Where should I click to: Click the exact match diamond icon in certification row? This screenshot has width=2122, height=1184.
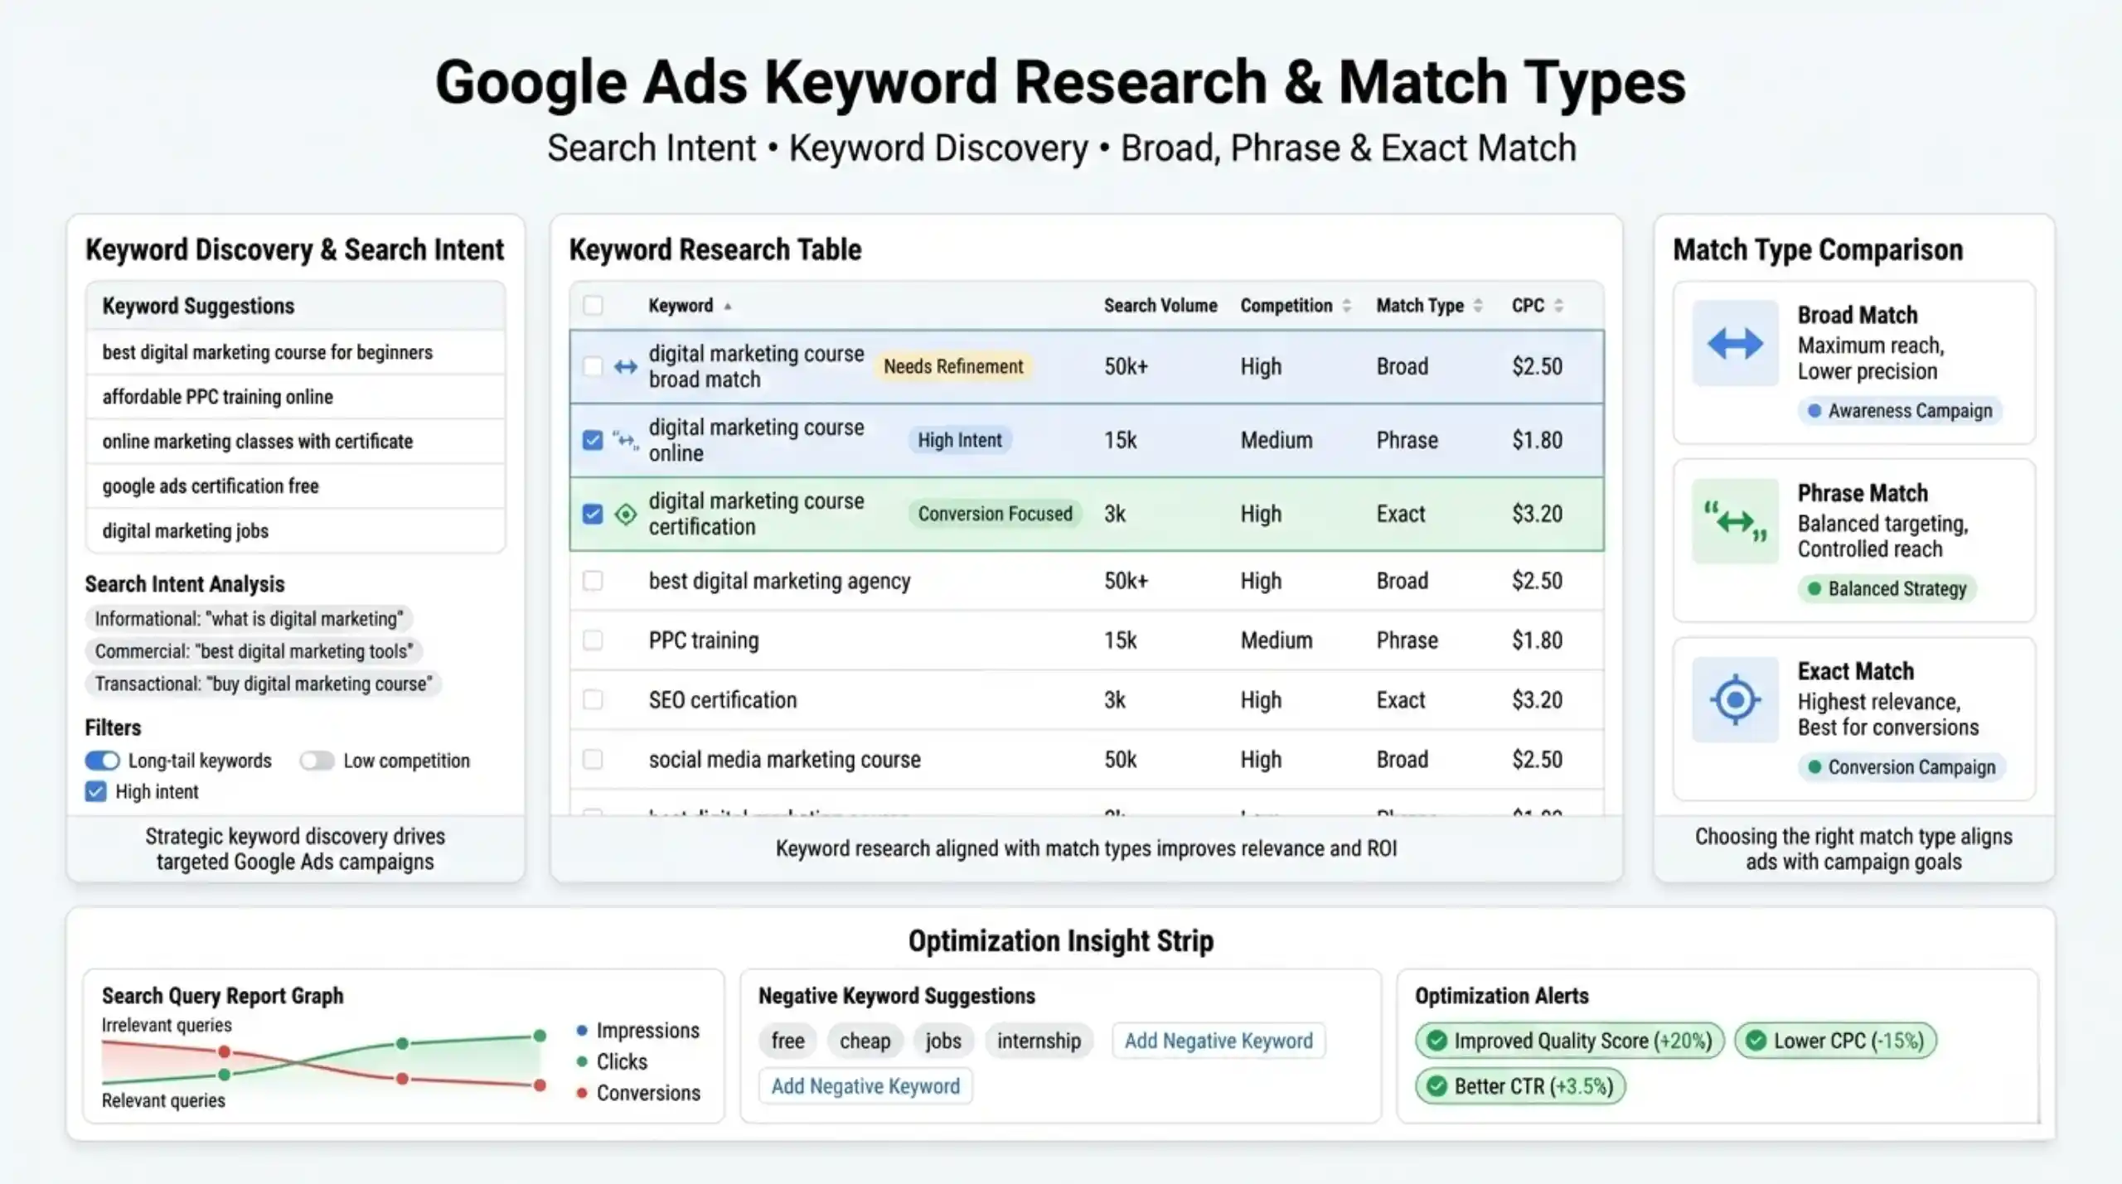pyautogui.click(x=626, y=514)
